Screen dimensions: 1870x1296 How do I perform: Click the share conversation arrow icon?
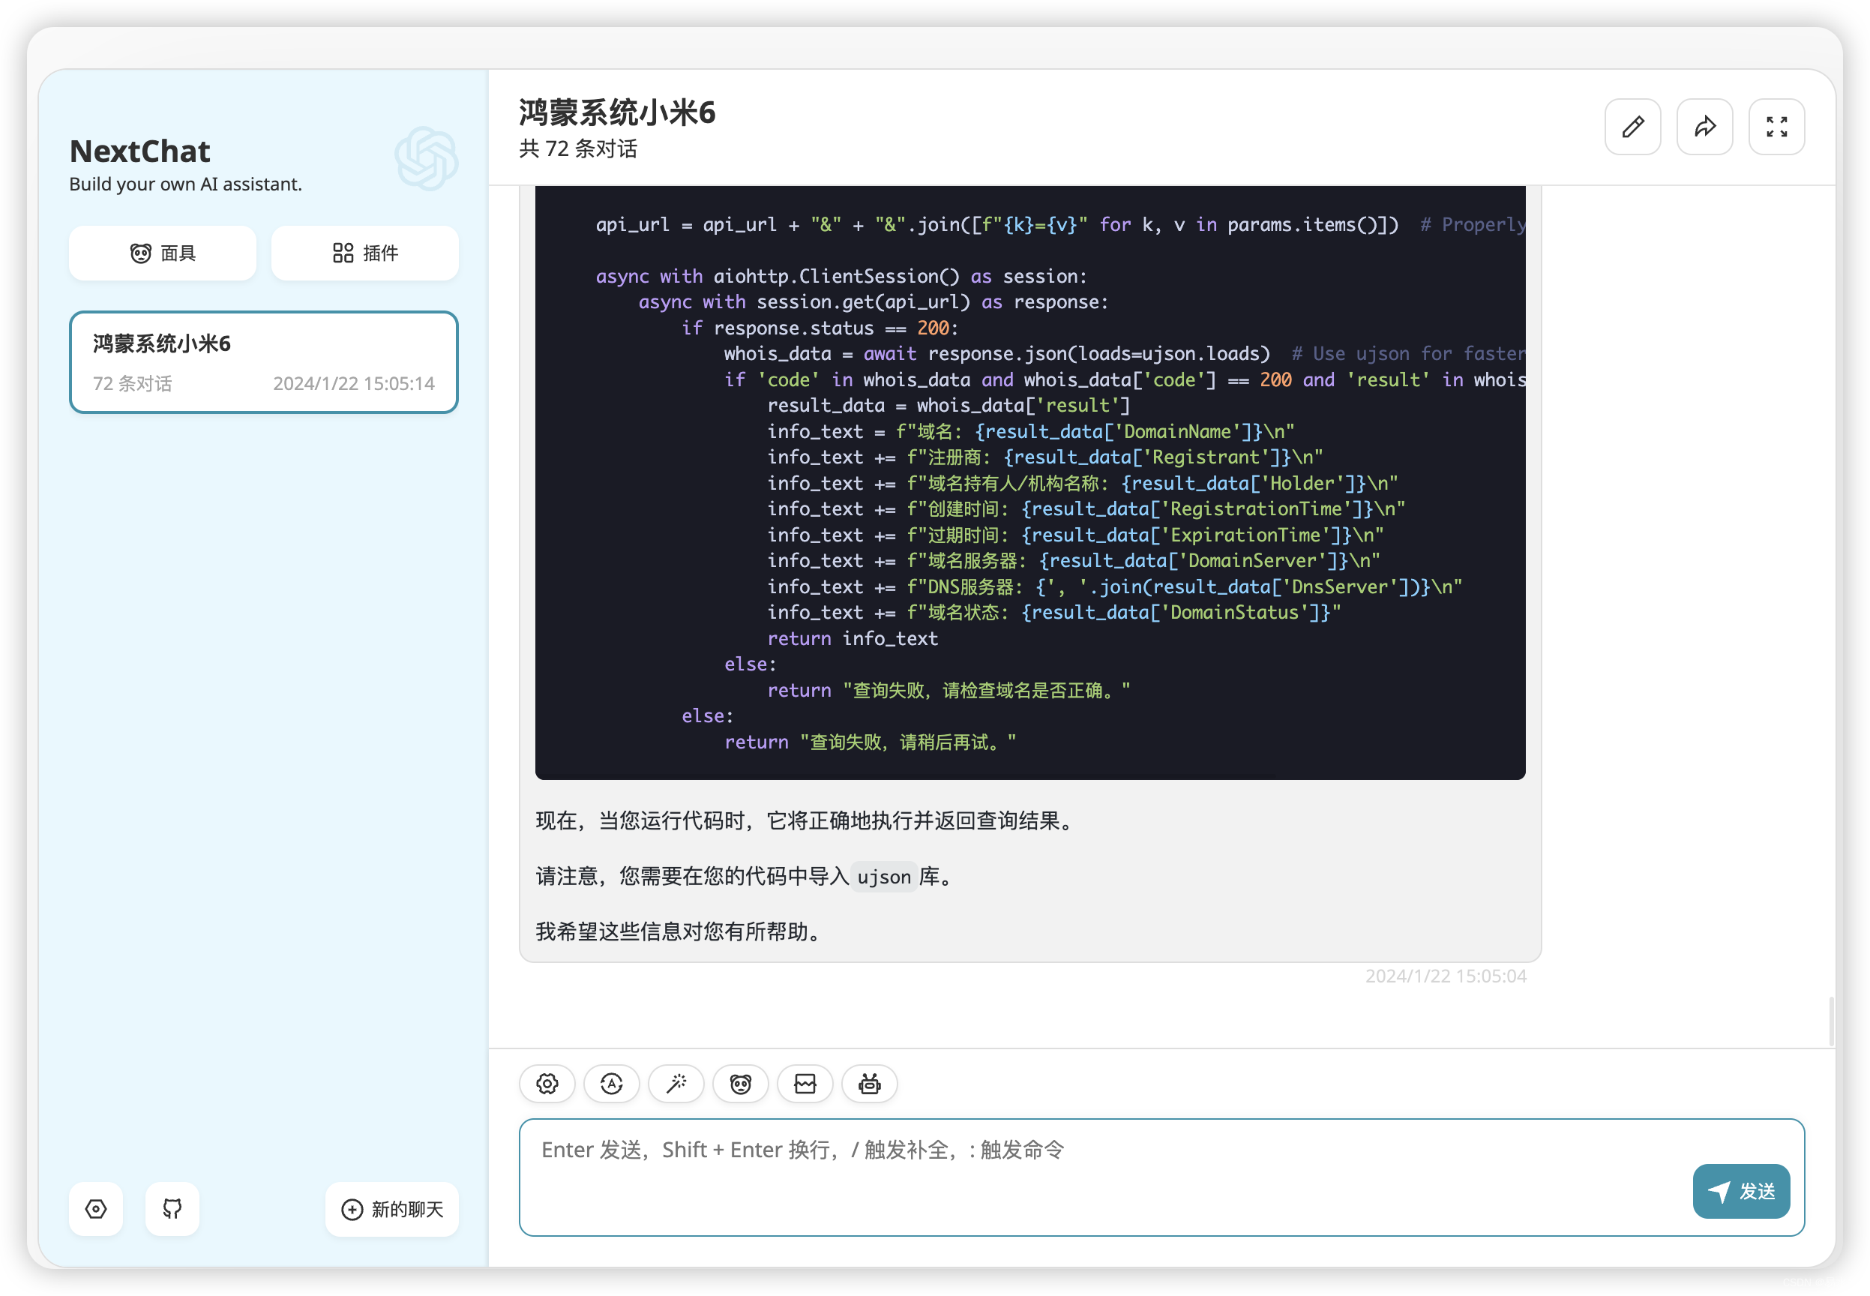(1704, 127)
